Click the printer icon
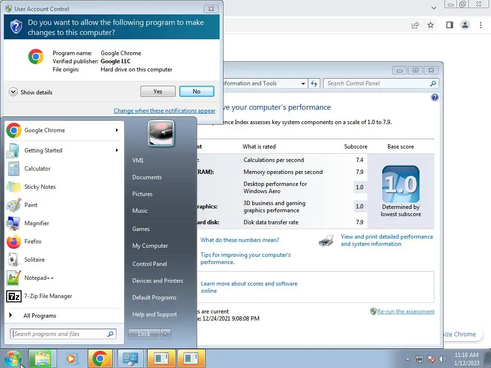491x368 pixels. click(326, 241)
